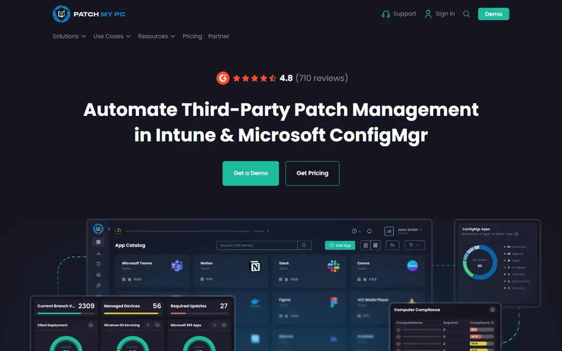Click the "Compliance, %" column header

[482, 323]
